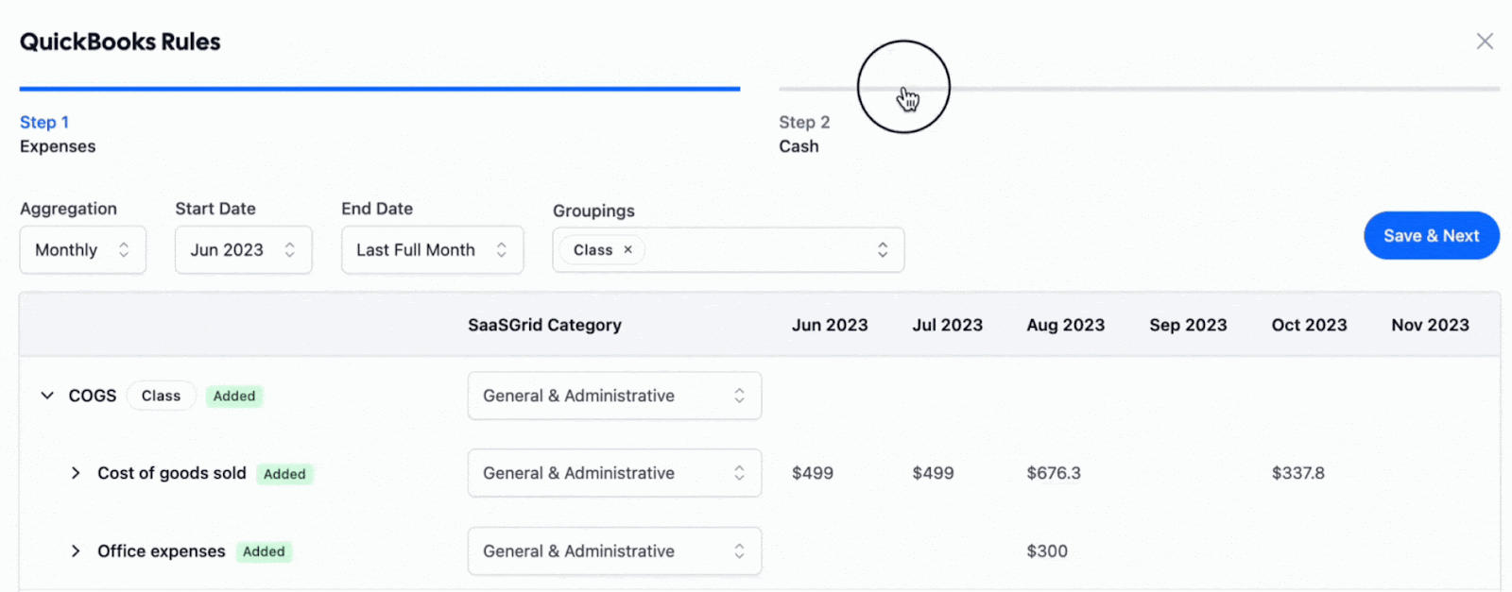The width and height of the screenshot is (1512, 592).
Task: Click the SaaSGrid Category column header
Action: [544, 325]
